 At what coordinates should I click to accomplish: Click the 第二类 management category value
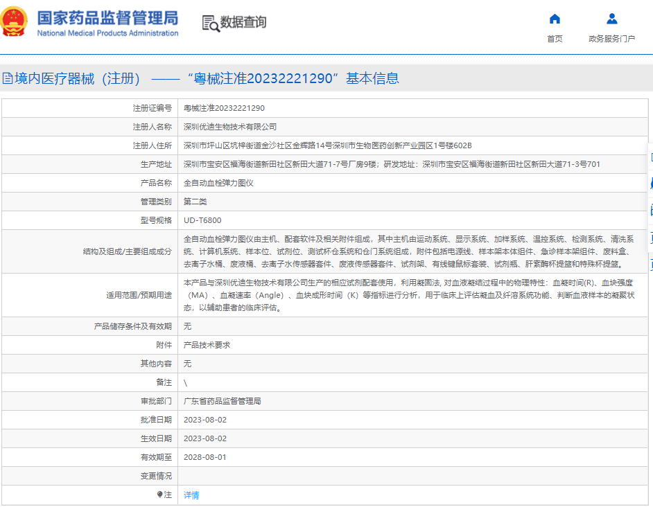pyautogui.click(x=195, y=202)
